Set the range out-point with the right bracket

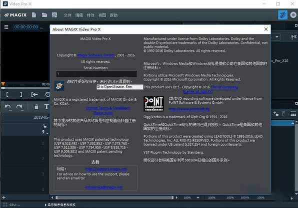tap(21, 94)
